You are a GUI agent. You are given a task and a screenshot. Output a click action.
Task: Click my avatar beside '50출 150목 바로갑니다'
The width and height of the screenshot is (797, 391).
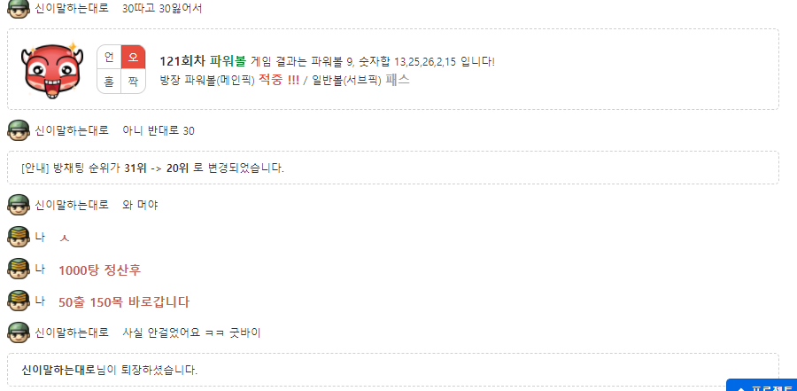coord(19,301)
